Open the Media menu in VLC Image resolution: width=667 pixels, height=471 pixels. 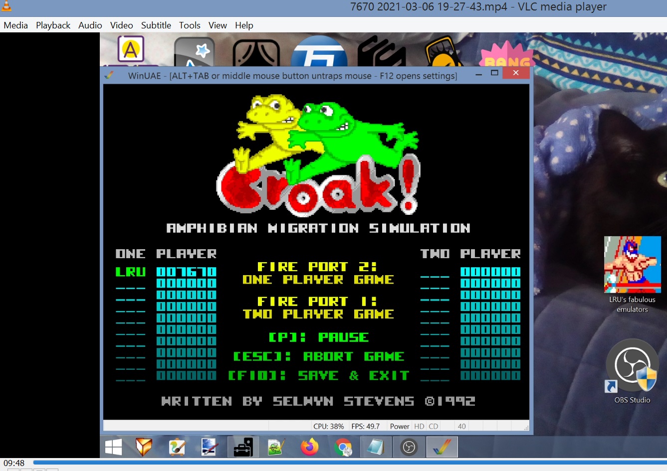[x=16, y=25]
